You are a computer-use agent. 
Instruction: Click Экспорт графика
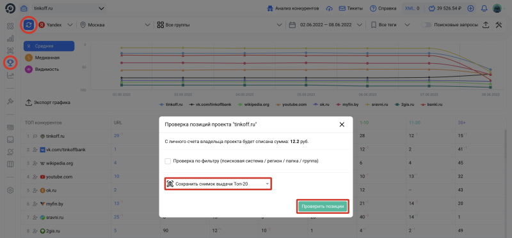pyautogui.click(x=47, y=103)
